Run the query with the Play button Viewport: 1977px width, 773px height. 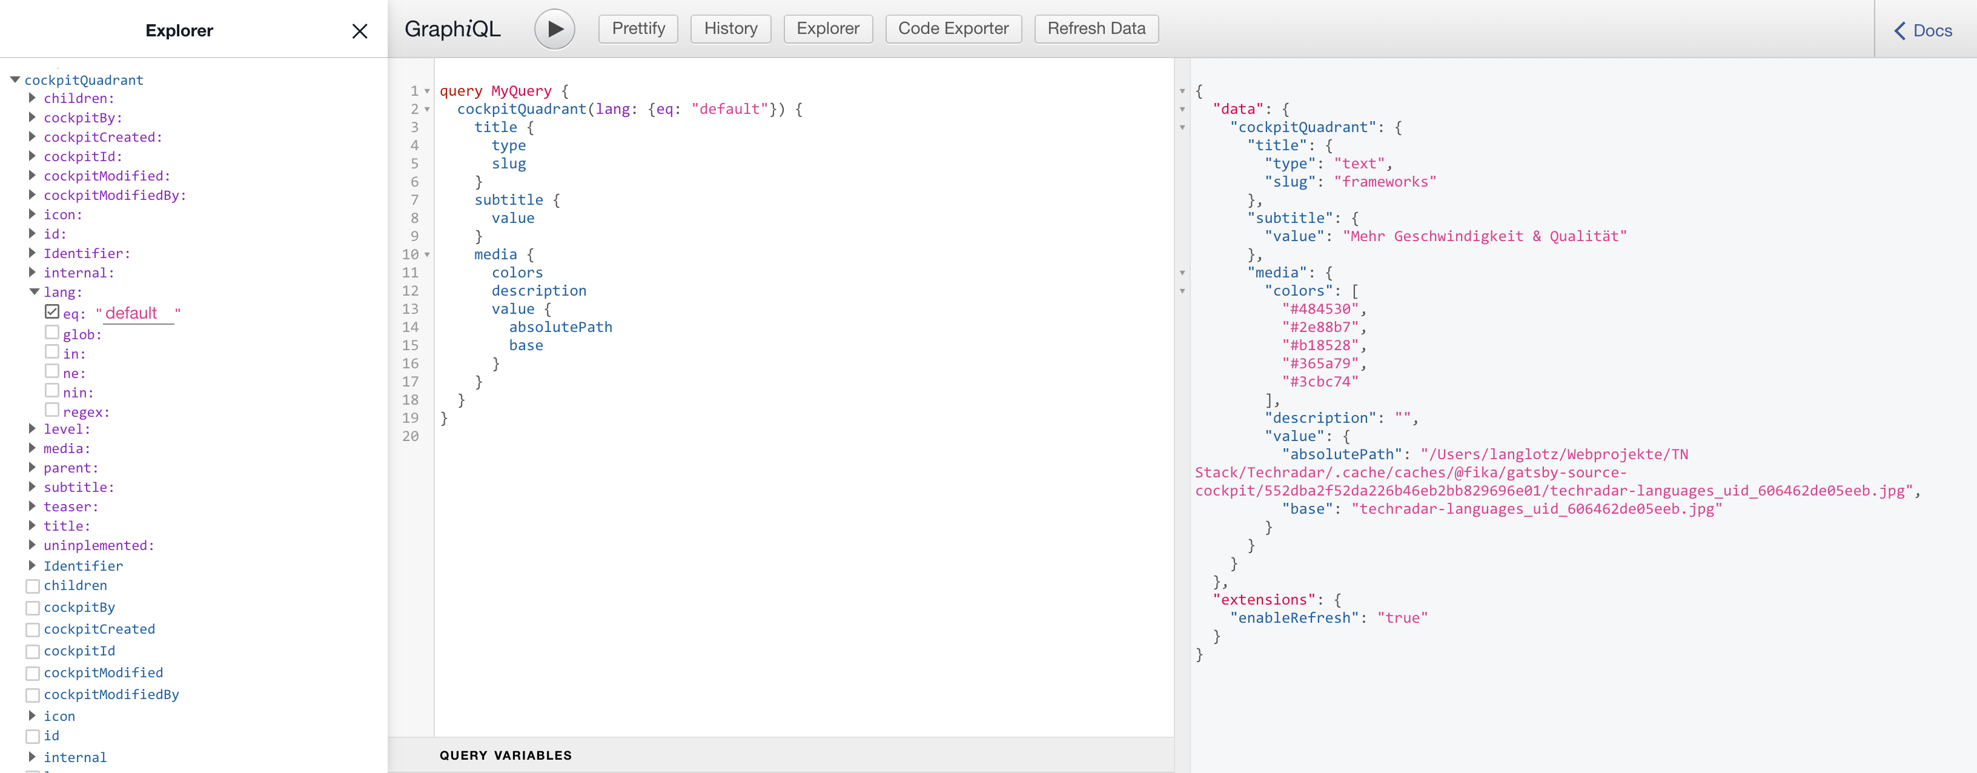(554, 28)
